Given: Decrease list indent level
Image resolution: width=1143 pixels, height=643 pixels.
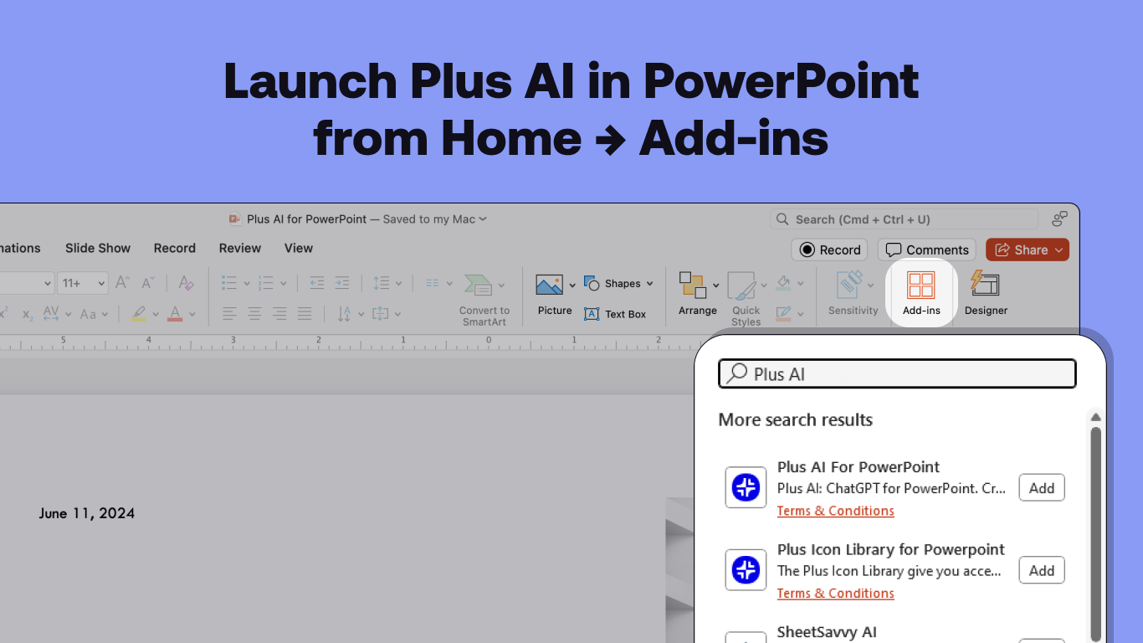Looking at the screenshot, I should 316,283.
